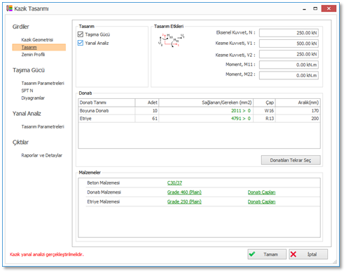Image resolution: width=346 pixels, height=273 pixels.
Task: Click the Eksenel Kuvvet, N input field
Action: click(x=289, y=33)
